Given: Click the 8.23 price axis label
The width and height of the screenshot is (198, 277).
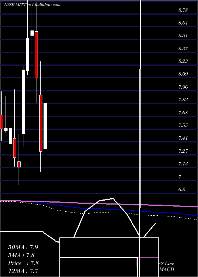Looking at the screenshot, I should [183, 61].
